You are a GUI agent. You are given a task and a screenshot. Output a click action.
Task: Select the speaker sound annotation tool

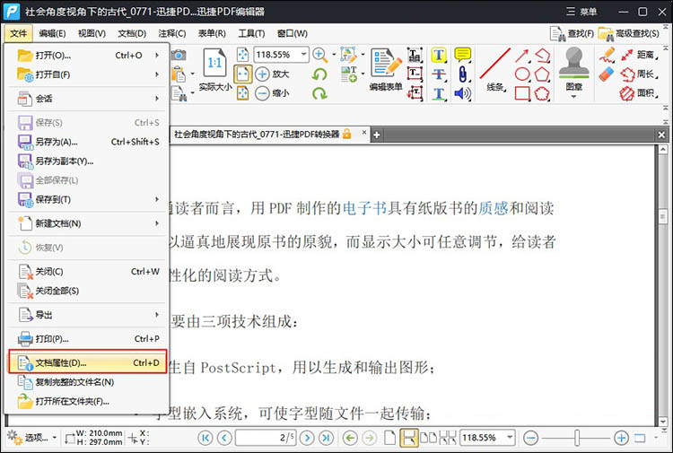(x=462, y=93)
